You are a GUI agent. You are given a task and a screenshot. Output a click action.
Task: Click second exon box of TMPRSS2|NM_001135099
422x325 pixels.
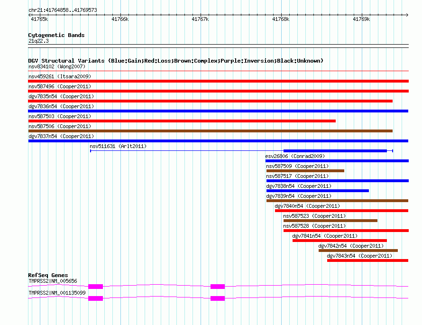(x=218, y=298)
